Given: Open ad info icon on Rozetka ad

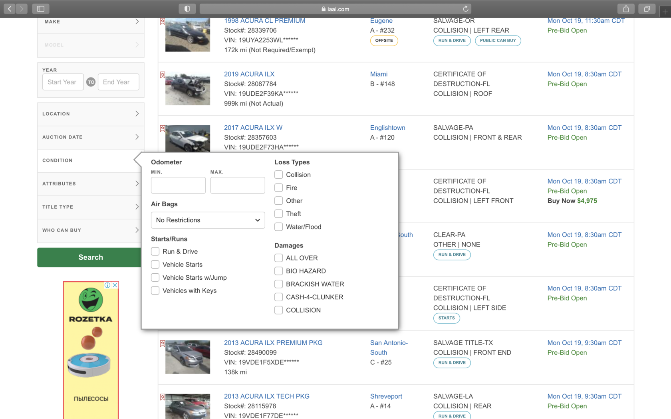Looking at the screenshot, I should [x=107, y=285].
